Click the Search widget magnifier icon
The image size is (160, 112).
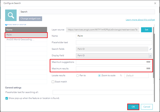[11, 15]
